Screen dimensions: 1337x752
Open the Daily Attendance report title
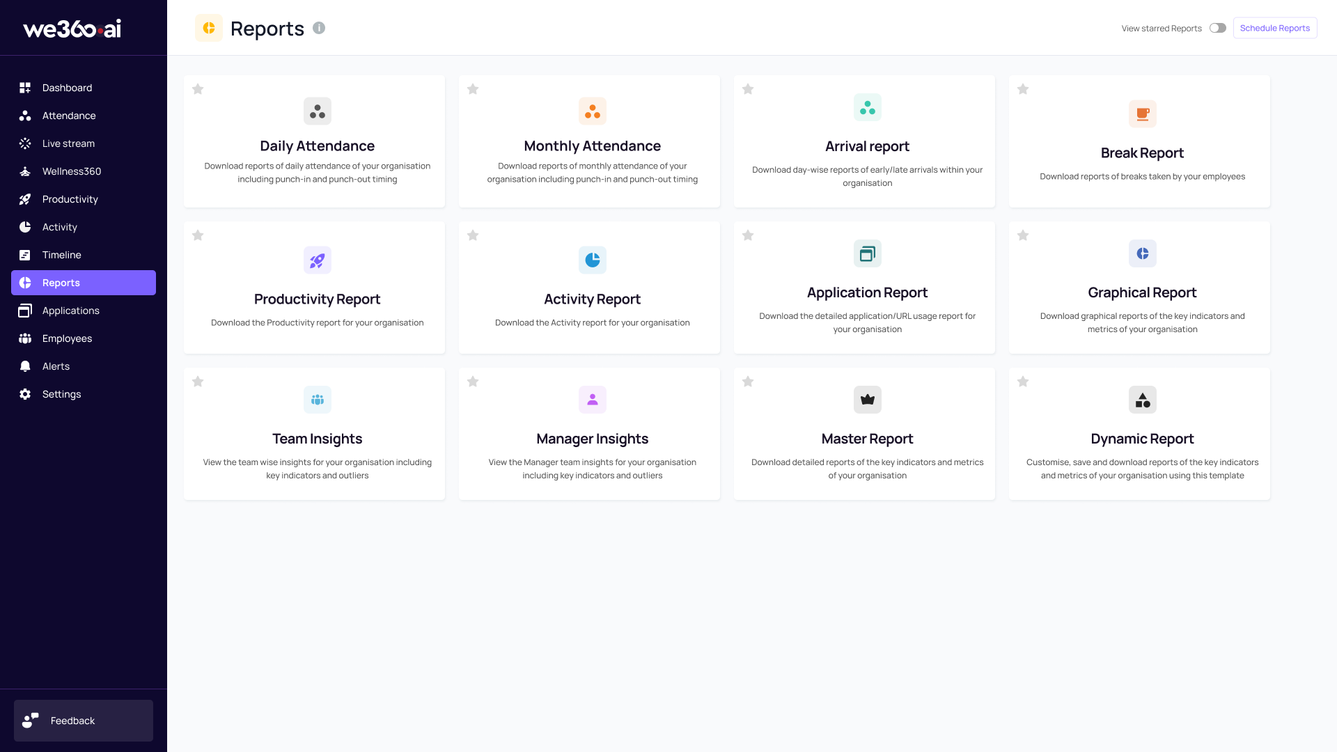pyautogui.click(x=318, y=146)
